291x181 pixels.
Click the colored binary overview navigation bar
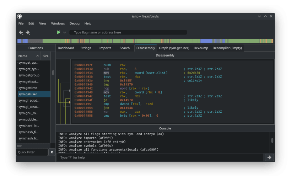(x=146, y=41)
